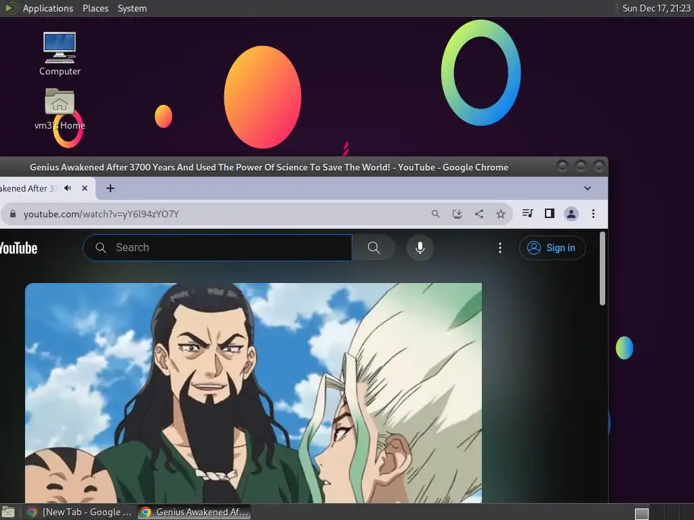Install app via address bar icon
This screenshot has width=694, height=520.
457,214
